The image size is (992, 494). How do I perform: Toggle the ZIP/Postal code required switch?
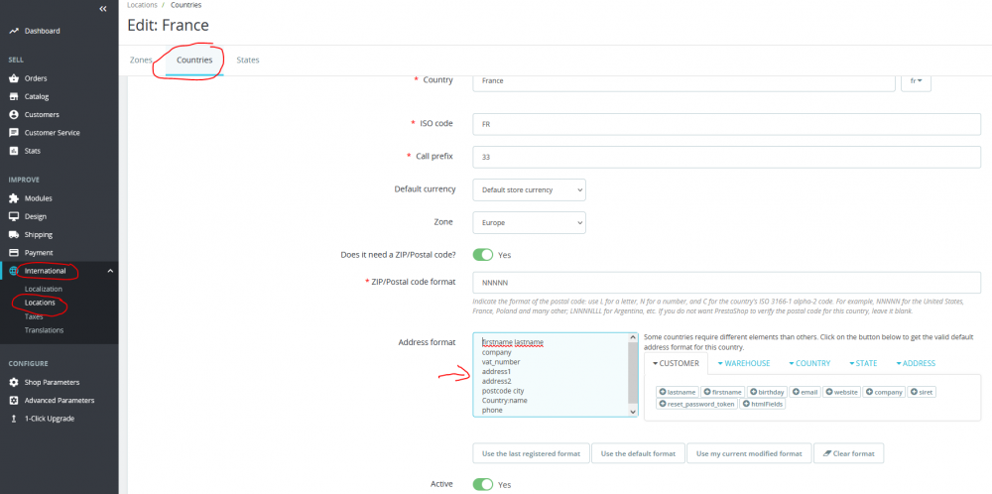tap(483, 255)
